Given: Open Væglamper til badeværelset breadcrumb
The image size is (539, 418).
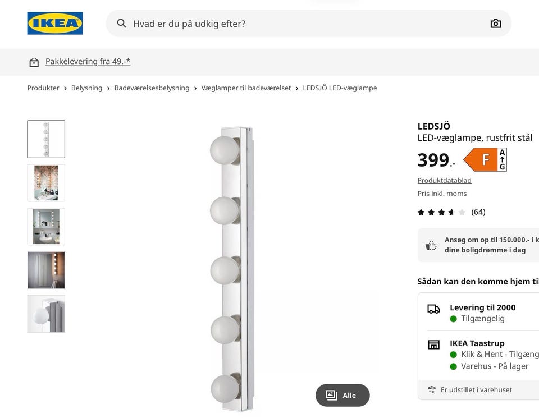Looking at the screenshot, I should pos(246,88).
